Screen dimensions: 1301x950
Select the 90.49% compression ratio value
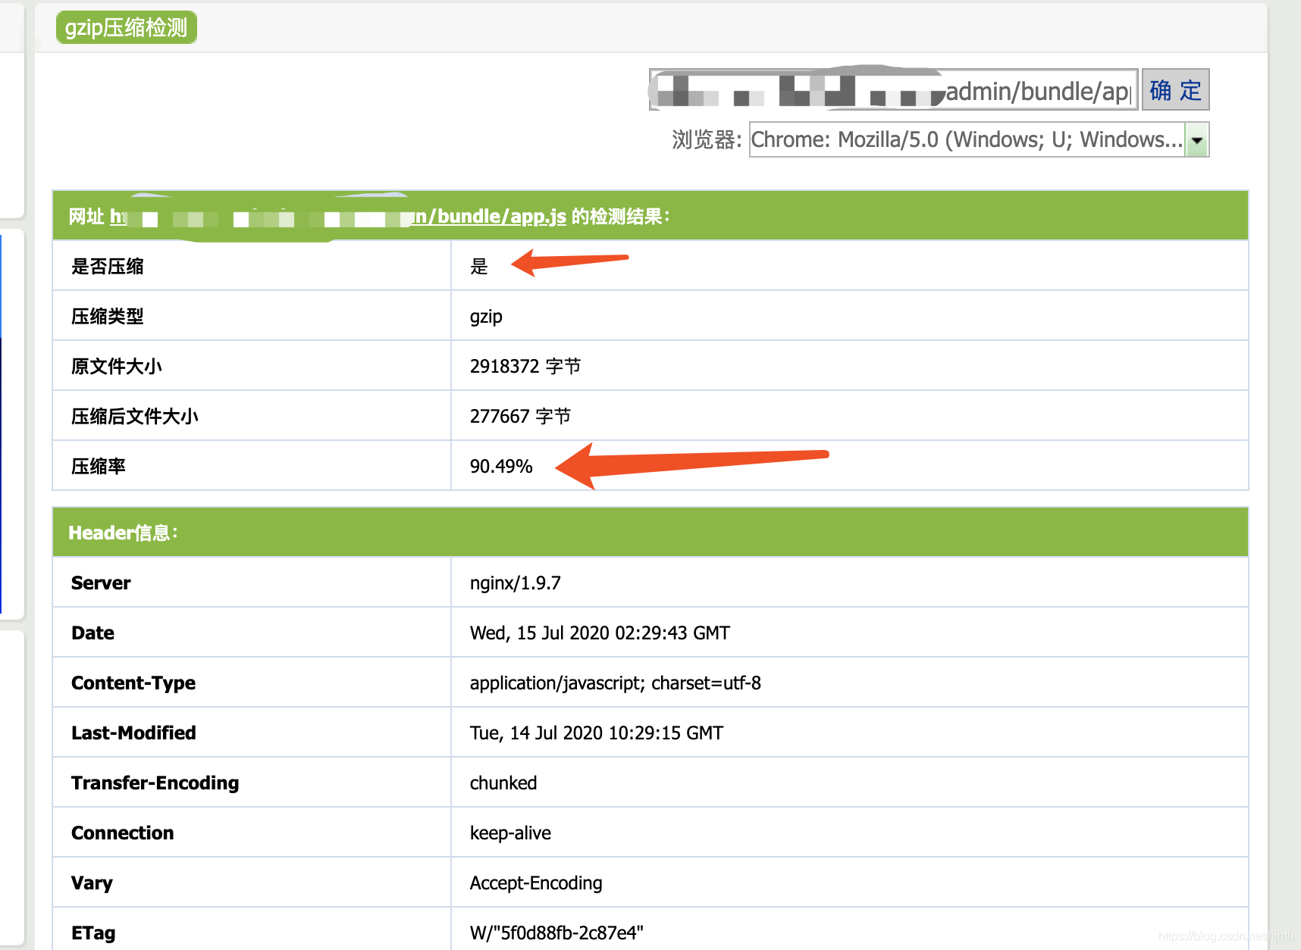[501, 467]
